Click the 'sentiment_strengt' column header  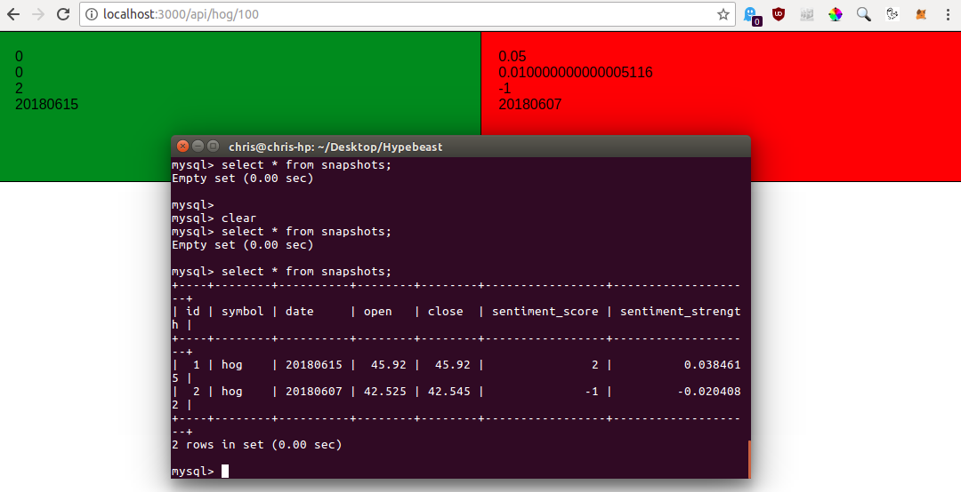[x=681, y=311]
